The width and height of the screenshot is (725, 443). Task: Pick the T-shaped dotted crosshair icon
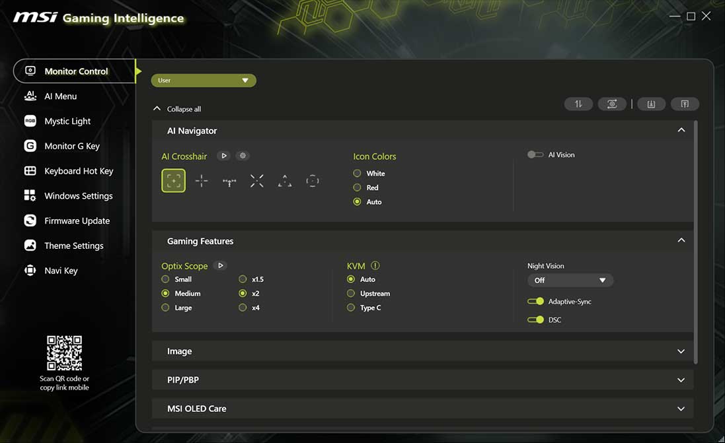(229, 182)
